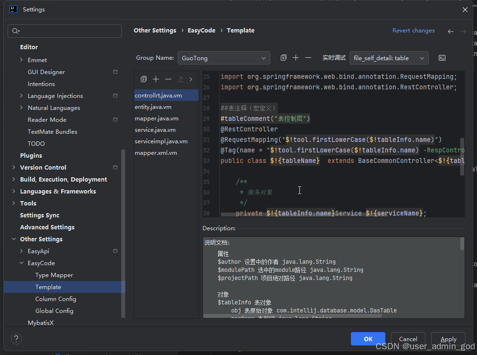477x355 pixels.
Task: Collapse the Other Settings section
Action: point(14,239)
